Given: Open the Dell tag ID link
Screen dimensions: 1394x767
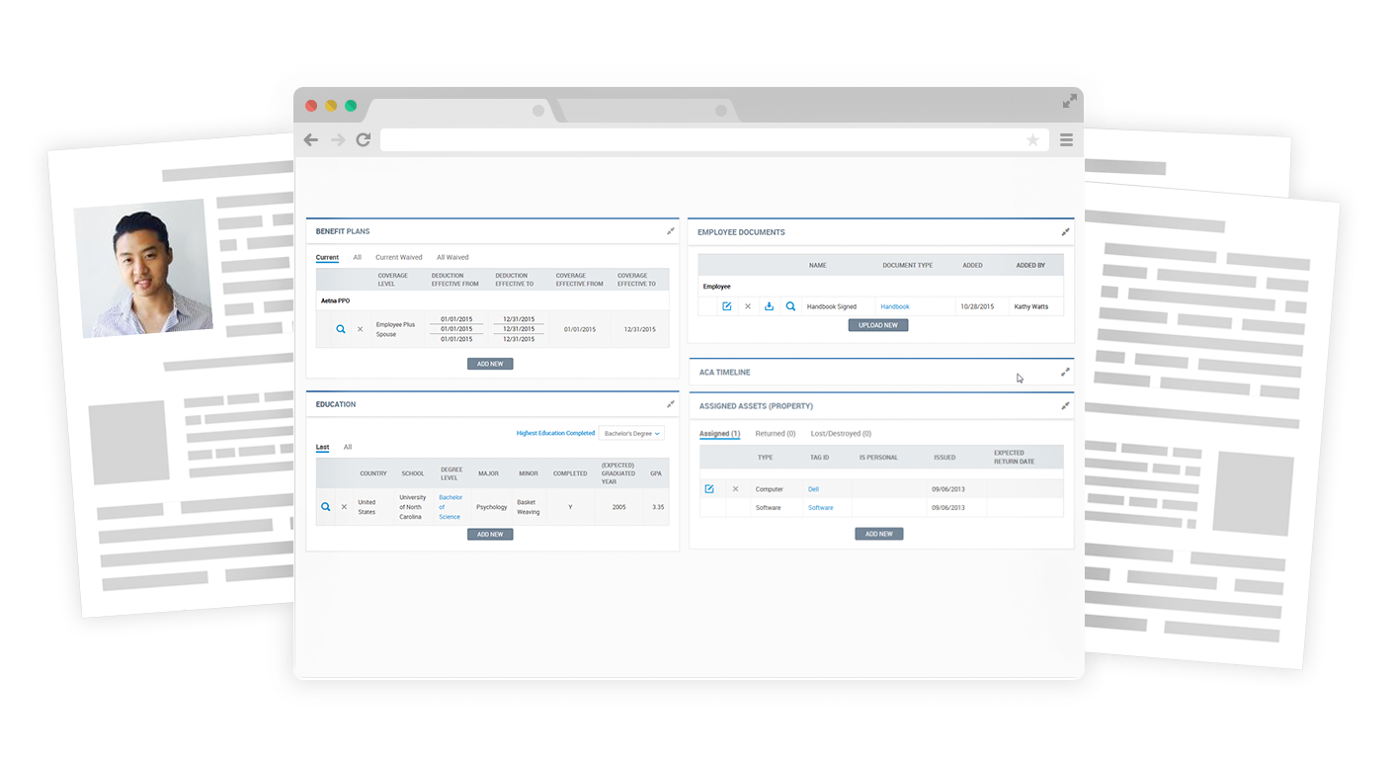Looking at the screenshot, I should [813, 489].
